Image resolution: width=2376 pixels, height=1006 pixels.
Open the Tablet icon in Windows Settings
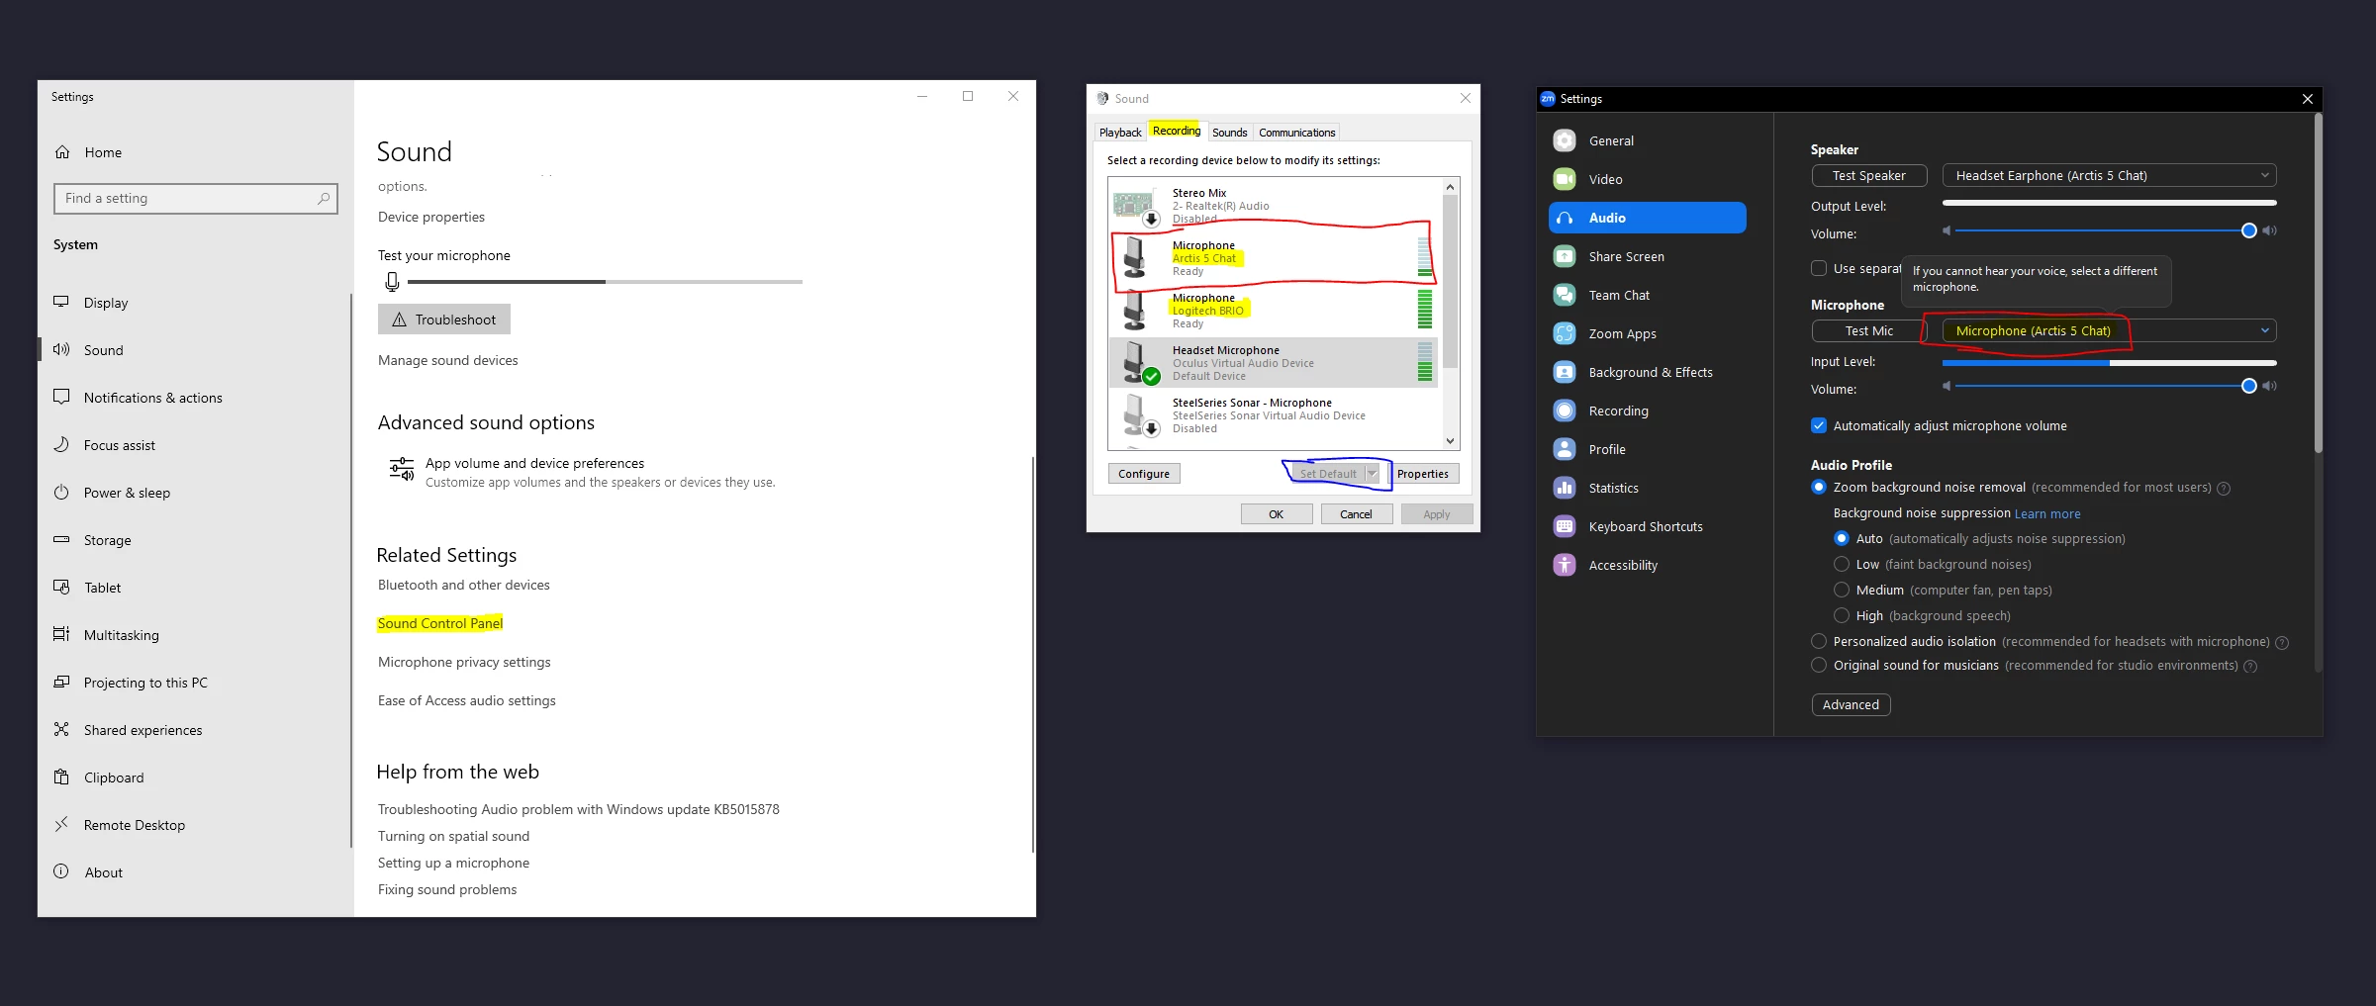pos(61,587)
